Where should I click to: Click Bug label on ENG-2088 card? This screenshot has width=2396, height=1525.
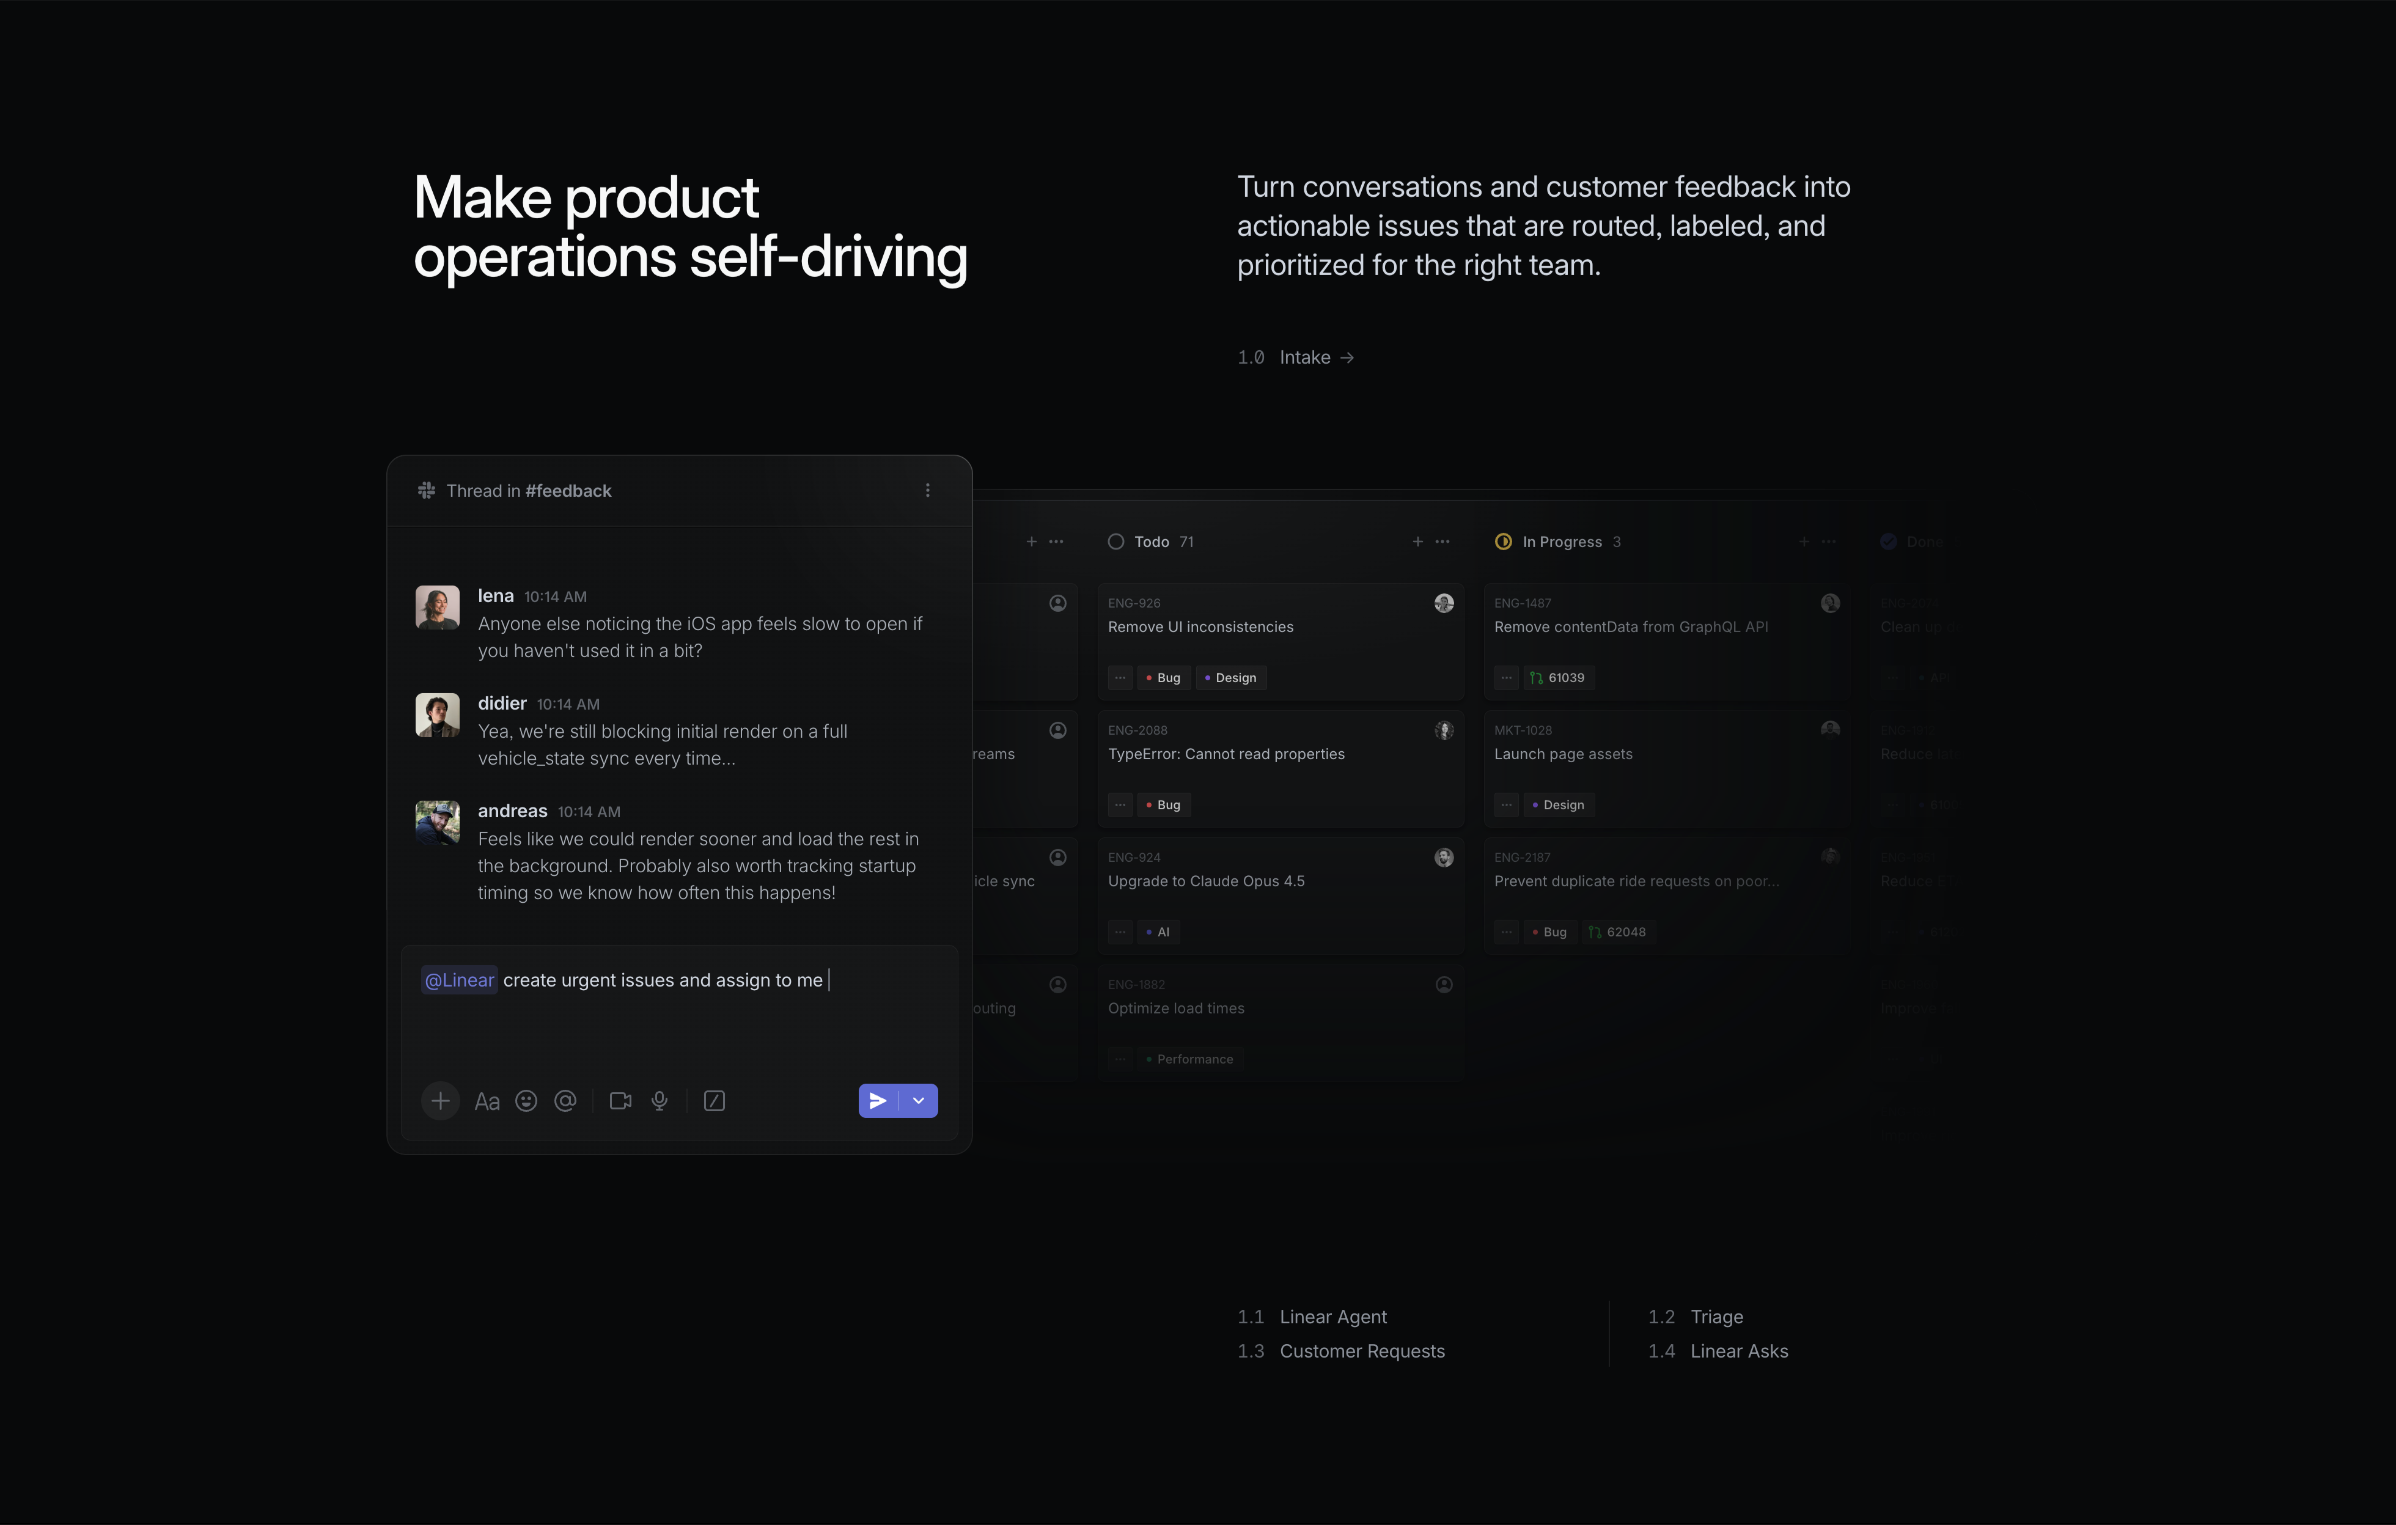(x=1163, y=805)
